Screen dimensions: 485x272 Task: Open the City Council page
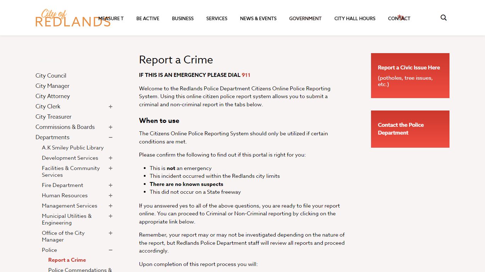(x=51, y=75)
